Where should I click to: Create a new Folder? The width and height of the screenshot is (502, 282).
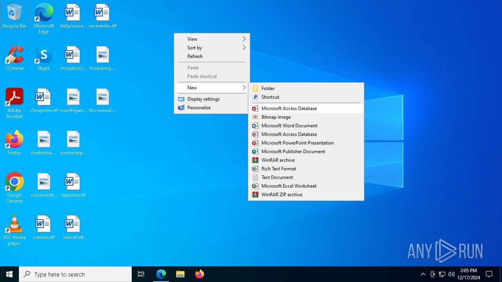tap(306, 89)
